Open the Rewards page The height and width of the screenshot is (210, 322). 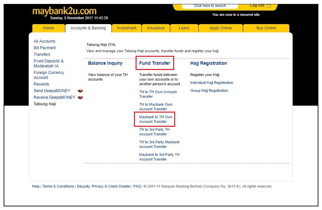pyautogui.click(x=42, y=84)
